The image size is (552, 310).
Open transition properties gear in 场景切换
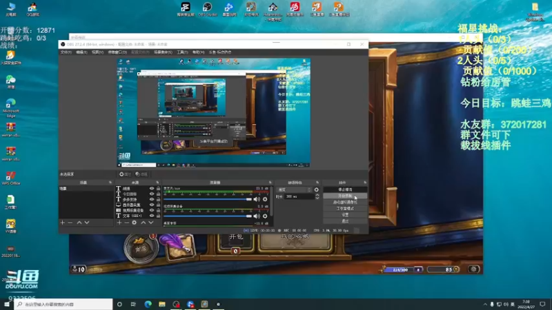(x=317, y=190)
